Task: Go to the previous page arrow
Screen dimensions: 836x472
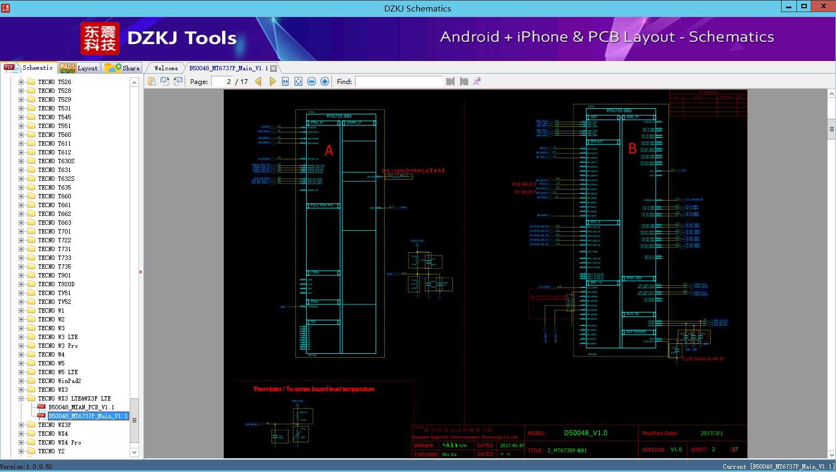Action: tap(258, 81)
